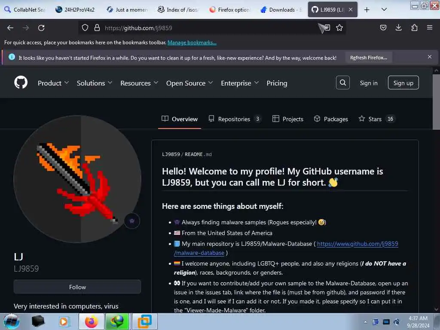This screenshot has height=330, width=440.
Task: Open the extensions puzzle icon
Action: tap(414, 27)
